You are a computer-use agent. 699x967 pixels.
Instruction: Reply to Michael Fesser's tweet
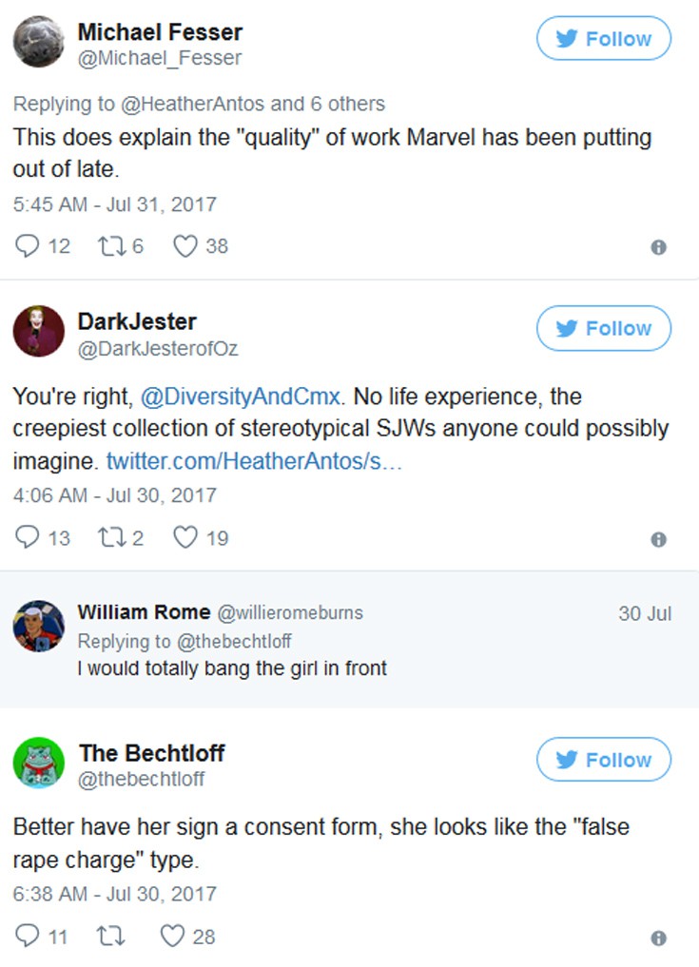coord(27,246)
